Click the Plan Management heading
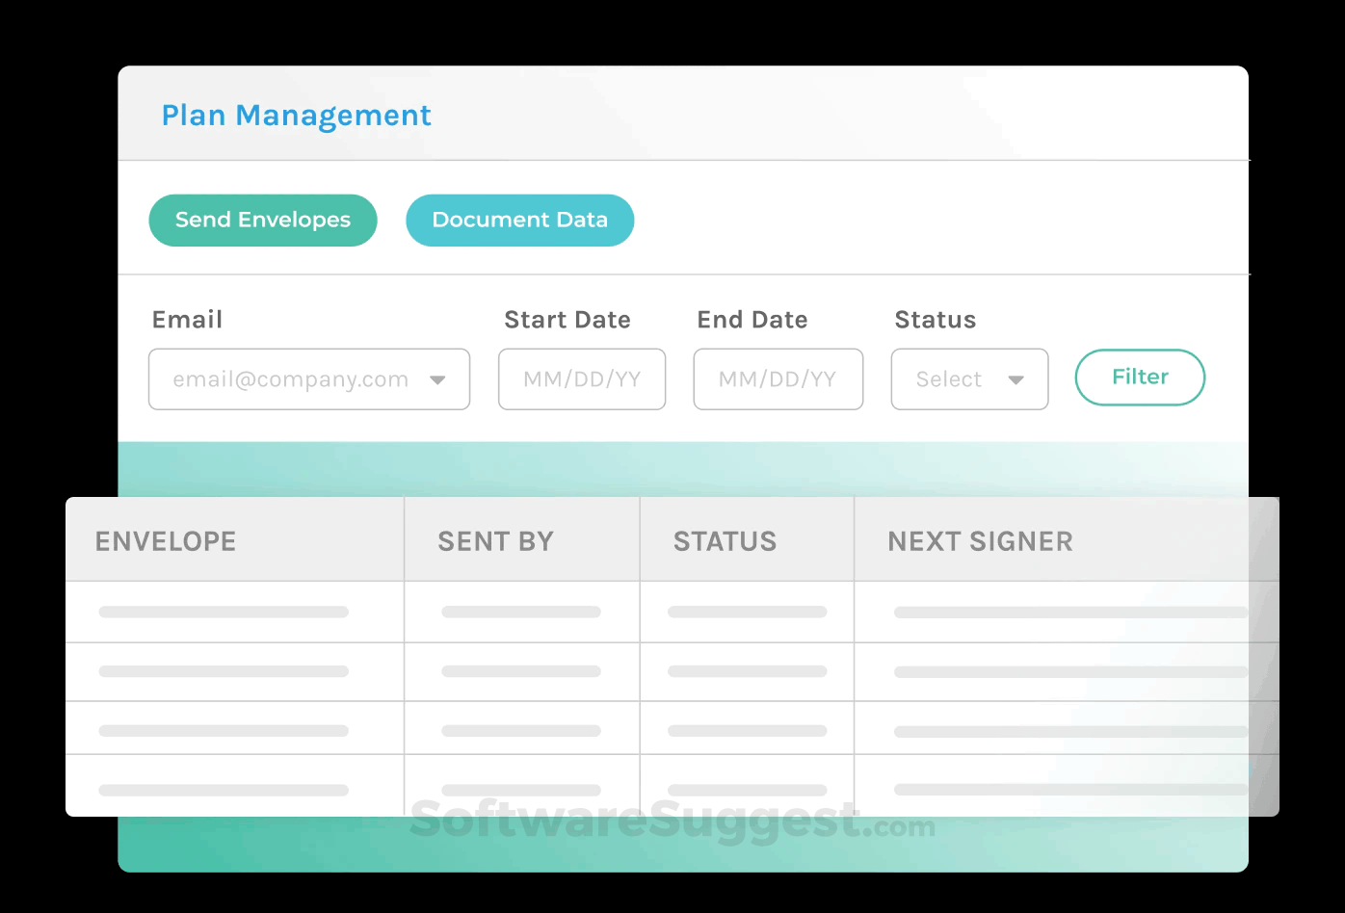The height and width of the screenshot is (913, 1345). coord(296,115)
